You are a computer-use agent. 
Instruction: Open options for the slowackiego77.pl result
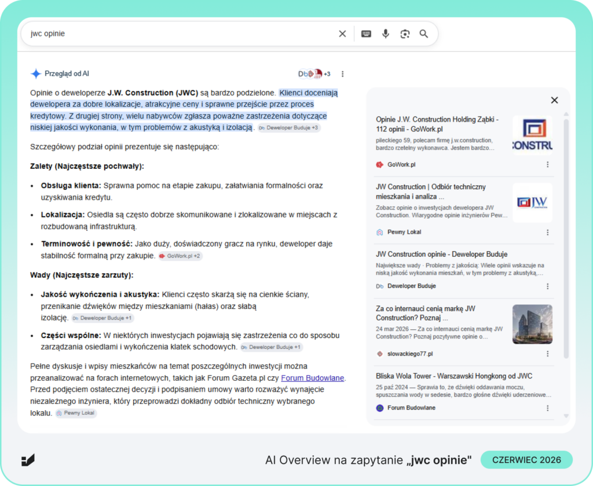(548, 354)
